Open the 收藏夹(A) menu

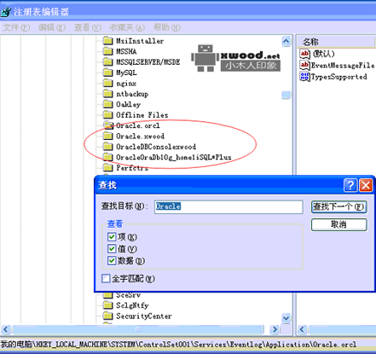127,27
